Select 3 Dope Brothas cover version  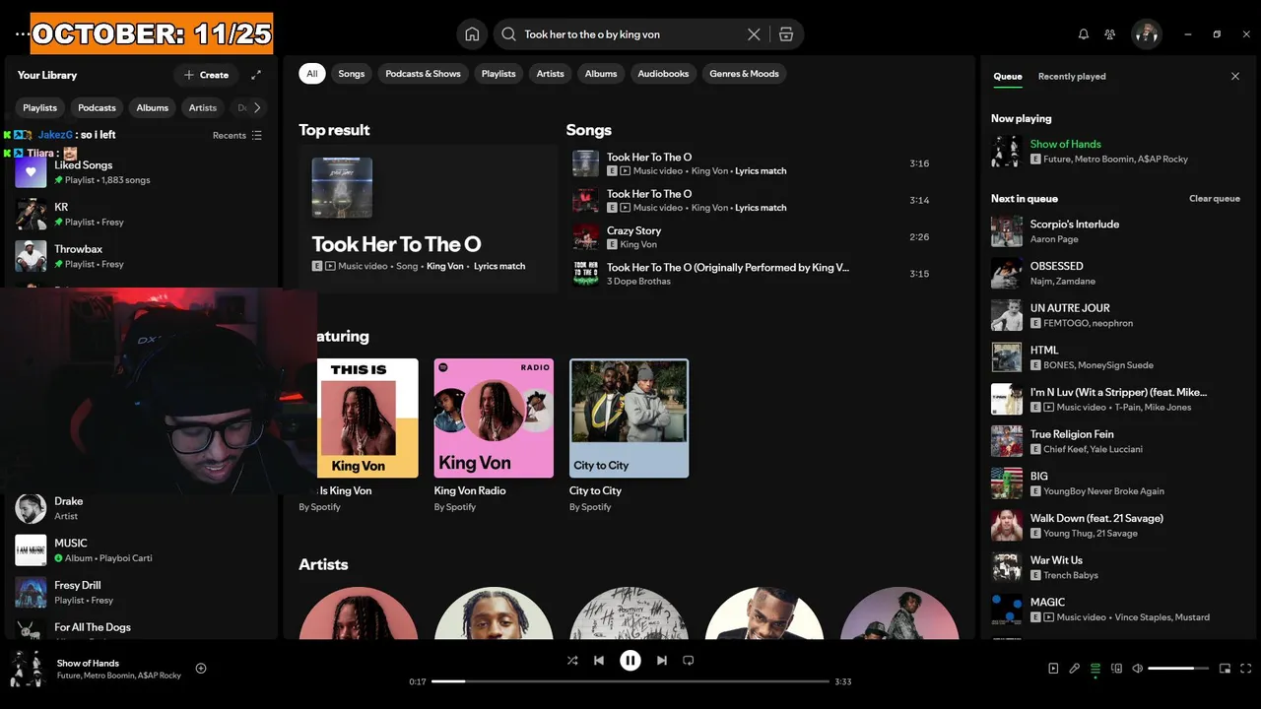coord(754,274)
